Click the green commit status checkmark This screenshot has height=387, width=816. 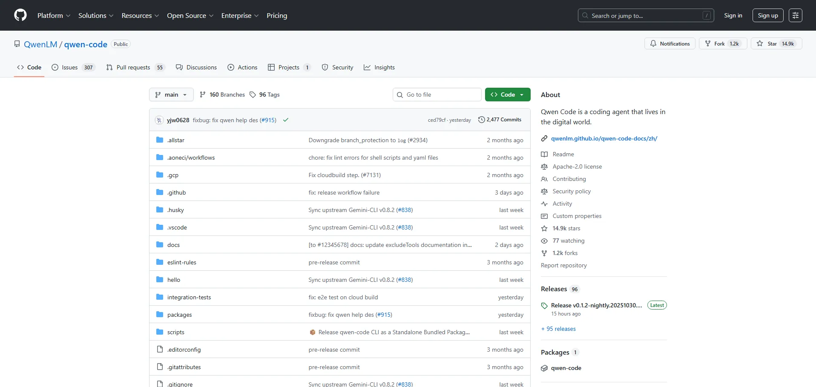(x=286, y=120)
